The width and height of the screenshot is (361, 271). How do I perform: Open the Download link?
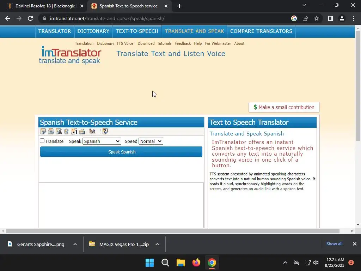click(146, 43)
